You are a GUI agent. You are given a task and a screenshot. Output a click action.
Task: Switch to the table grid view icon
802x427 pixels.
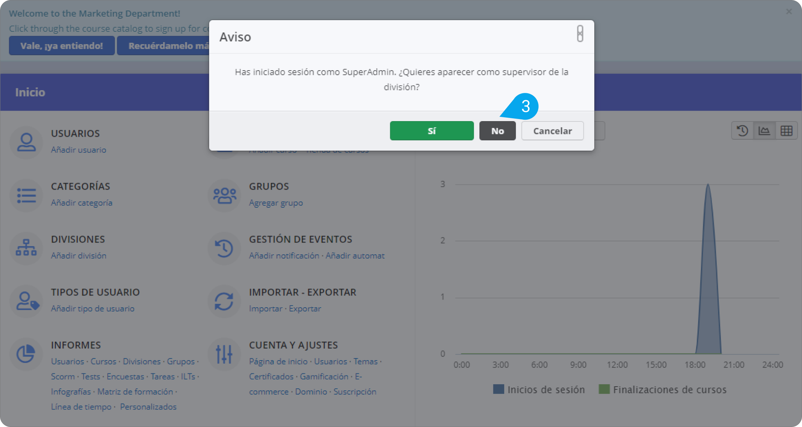point(786,131)
